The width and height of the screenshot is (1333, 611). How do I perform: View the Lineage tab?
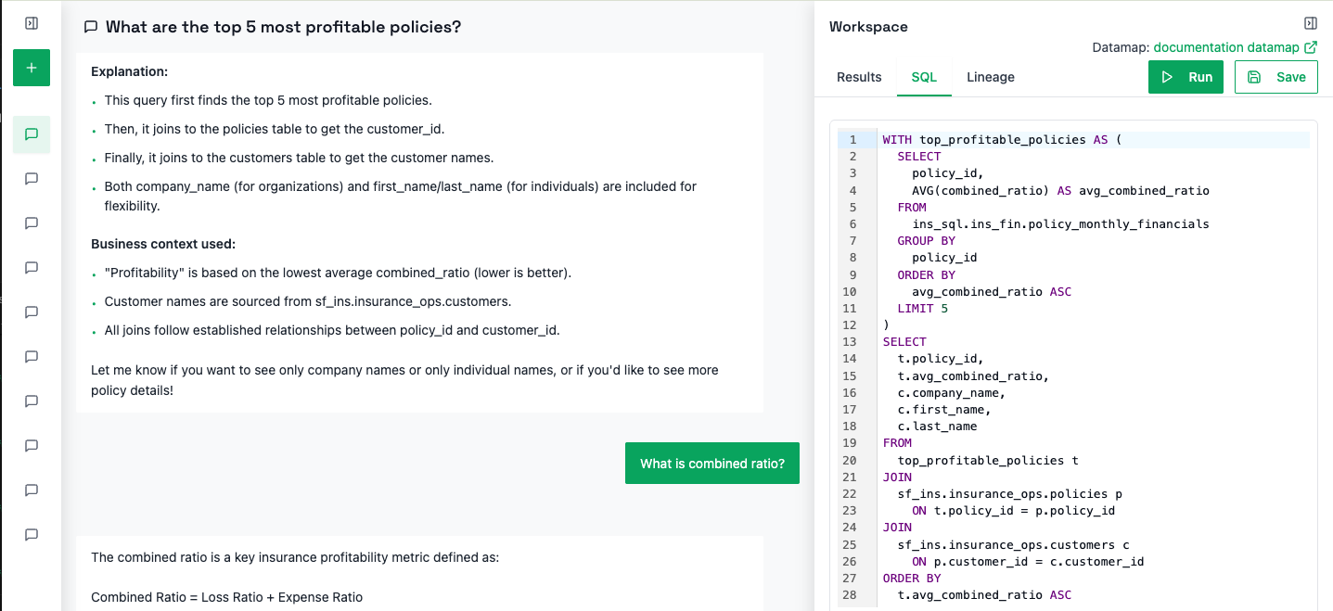[x=991, y=77]
